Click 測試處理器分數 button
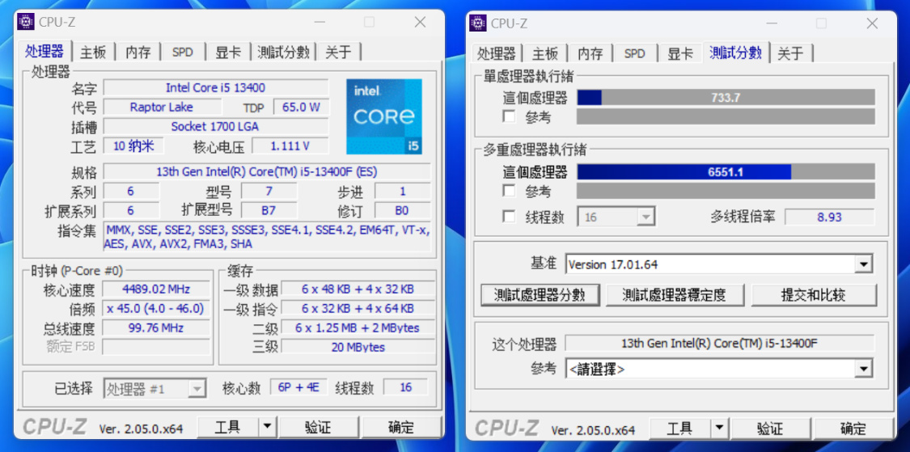This screenshot has height=452, width=910. coord(540,295)
